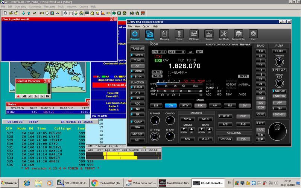Viewport: 301px width, 188px height.
Task: Click the Démarrer start button
Action: [x=9, y=183]
